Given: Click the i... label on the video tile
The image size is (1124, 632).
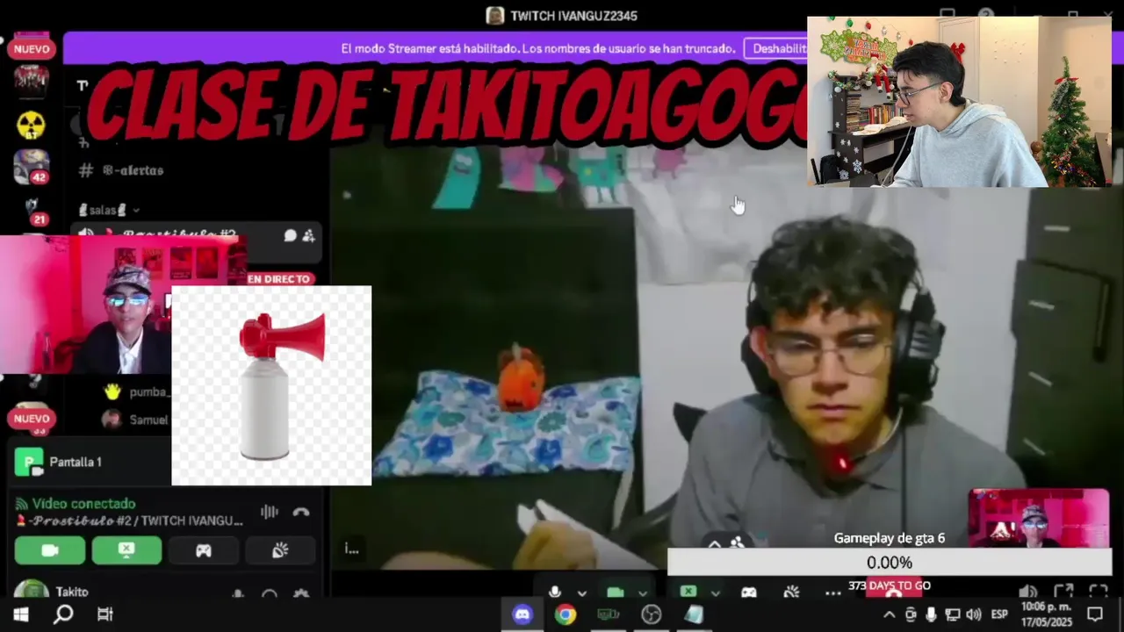Looking at the screenshot, I should [351, 549].
